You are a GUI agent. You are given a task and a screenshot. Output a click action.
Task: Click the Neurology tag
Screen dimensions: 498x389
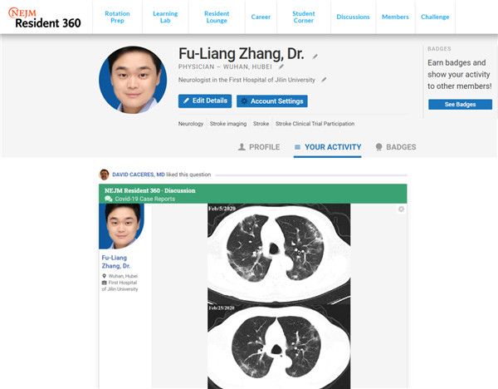click(x=191, y=124)
